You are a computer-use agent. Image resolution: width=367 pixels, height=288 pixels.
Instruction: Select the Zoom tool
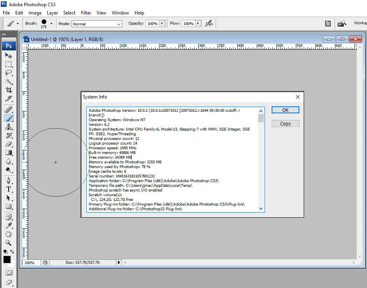pyautogui.click(x=9, y=243)
